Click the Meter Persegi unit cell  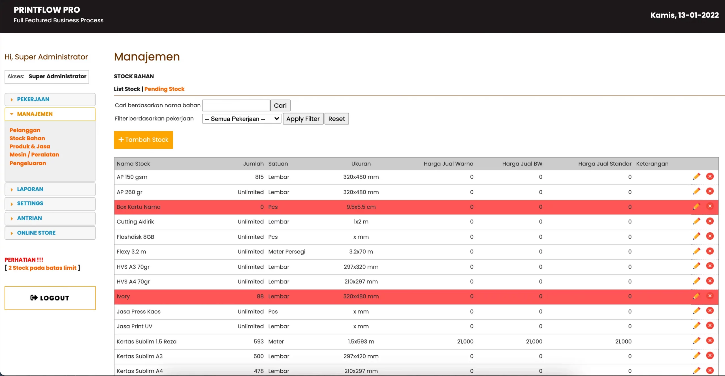287,252
